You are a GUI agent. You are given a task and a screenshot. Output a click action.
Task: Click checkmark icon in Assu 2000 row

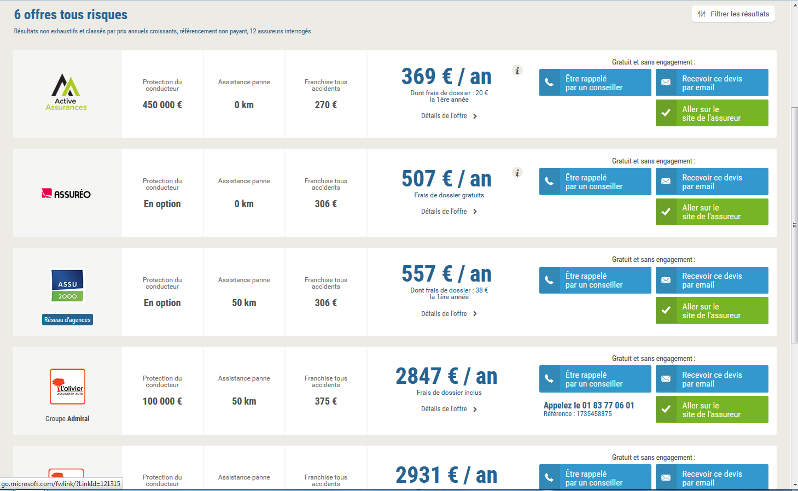[666, 311]
